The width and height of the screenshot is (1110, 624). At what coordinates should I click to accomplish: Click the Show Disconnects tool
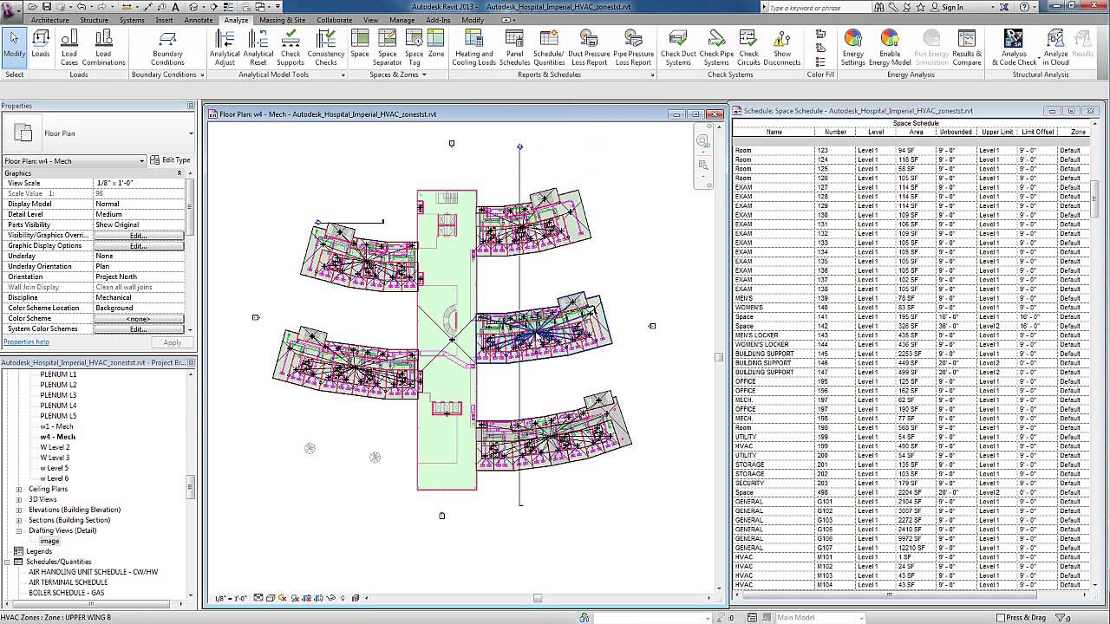(x=781, y=47)
